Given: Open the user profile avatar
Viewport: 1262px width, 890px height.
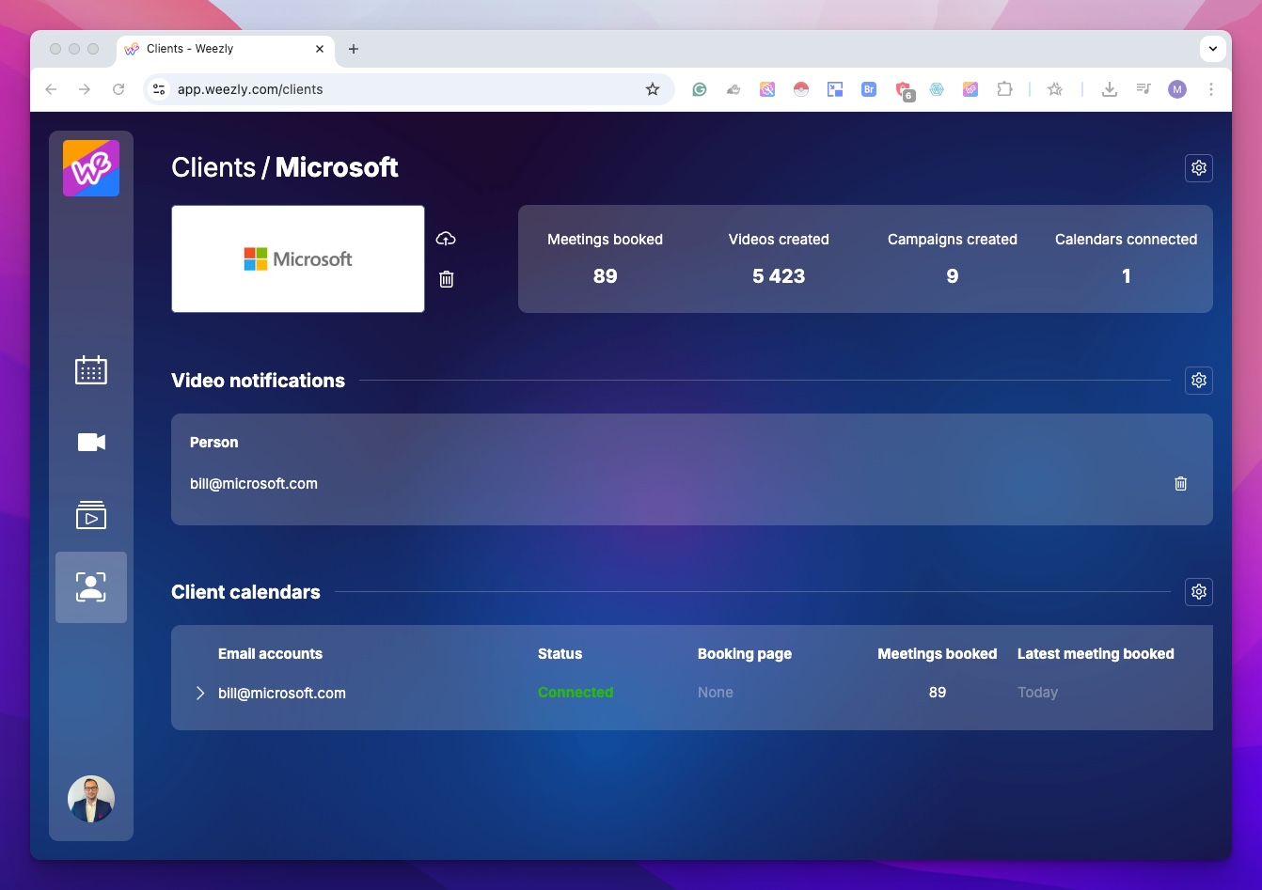Looking at the screenshot, I should [x=91, y=799].
